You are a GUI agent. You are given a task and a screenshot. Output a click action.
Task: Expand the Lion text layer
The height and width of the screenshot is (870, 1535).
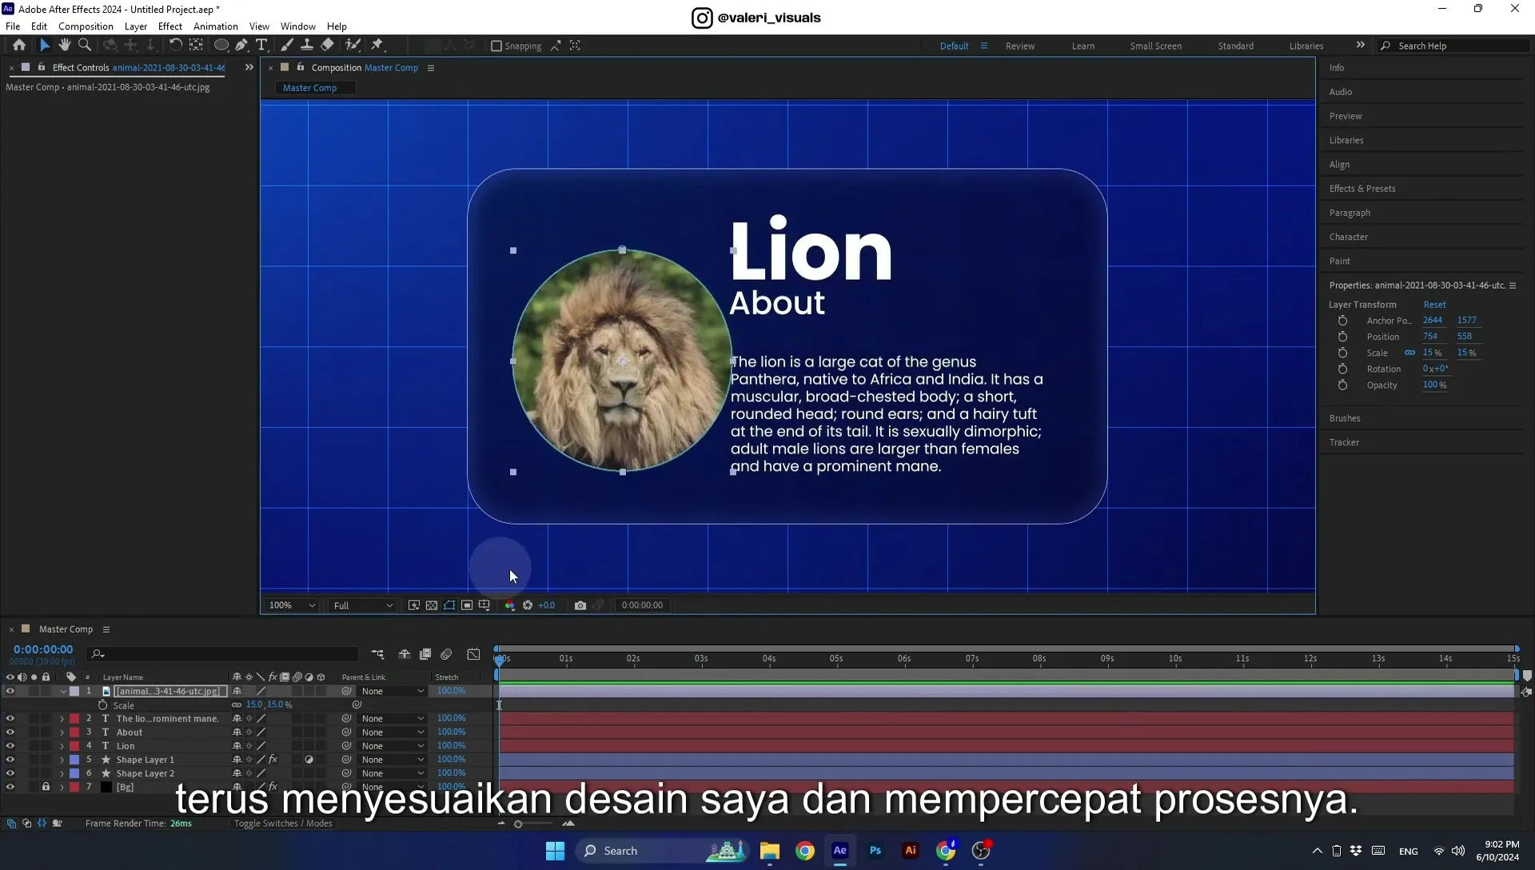point(62,746)
